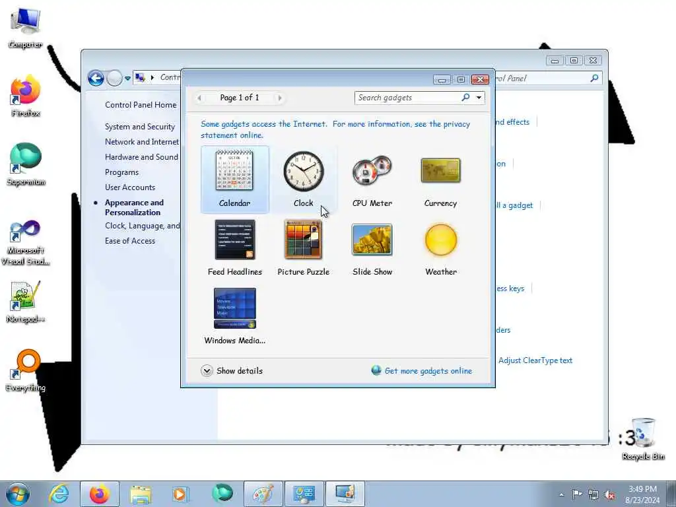676x507 pixels.
Task: Go to previous gadget page arrow
Action: [x=199, y=98]
